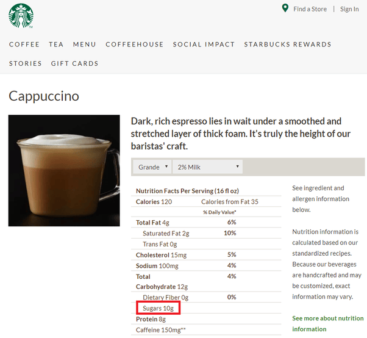The width and height of the screenshot is (367, 338).
Task: Click the % Daily Value header
Action: [219, 212]
